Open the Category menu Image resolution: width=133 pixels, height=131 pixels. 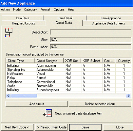(x=31, y=9)
